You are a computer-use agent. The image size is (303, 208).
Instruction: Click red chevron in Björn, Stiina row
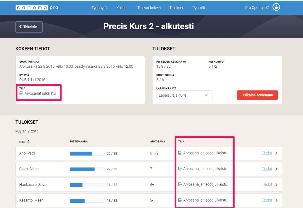pos(276,169)
